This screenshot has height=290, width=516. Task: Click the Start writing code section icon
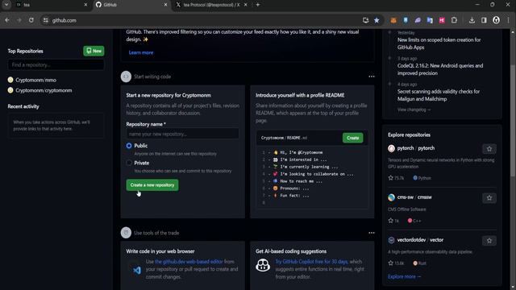[126, 77]
